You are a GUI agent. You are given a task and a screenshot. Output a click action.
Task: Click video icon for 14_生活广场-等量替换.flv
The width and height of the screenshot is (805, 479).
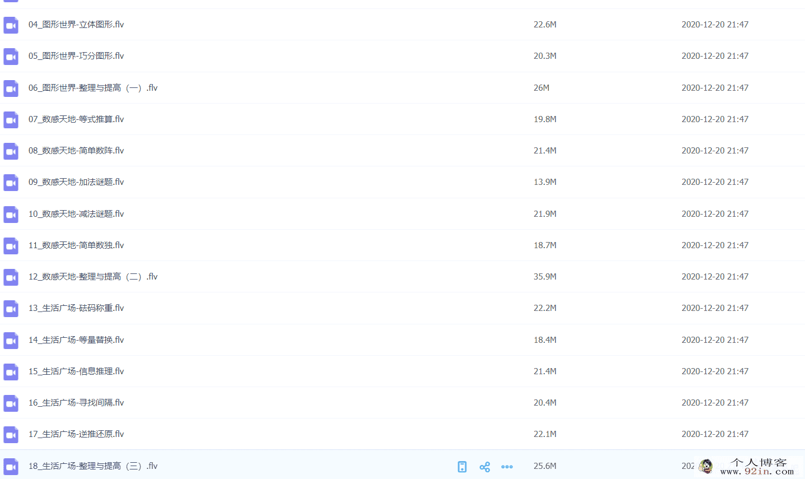[11, 341]
